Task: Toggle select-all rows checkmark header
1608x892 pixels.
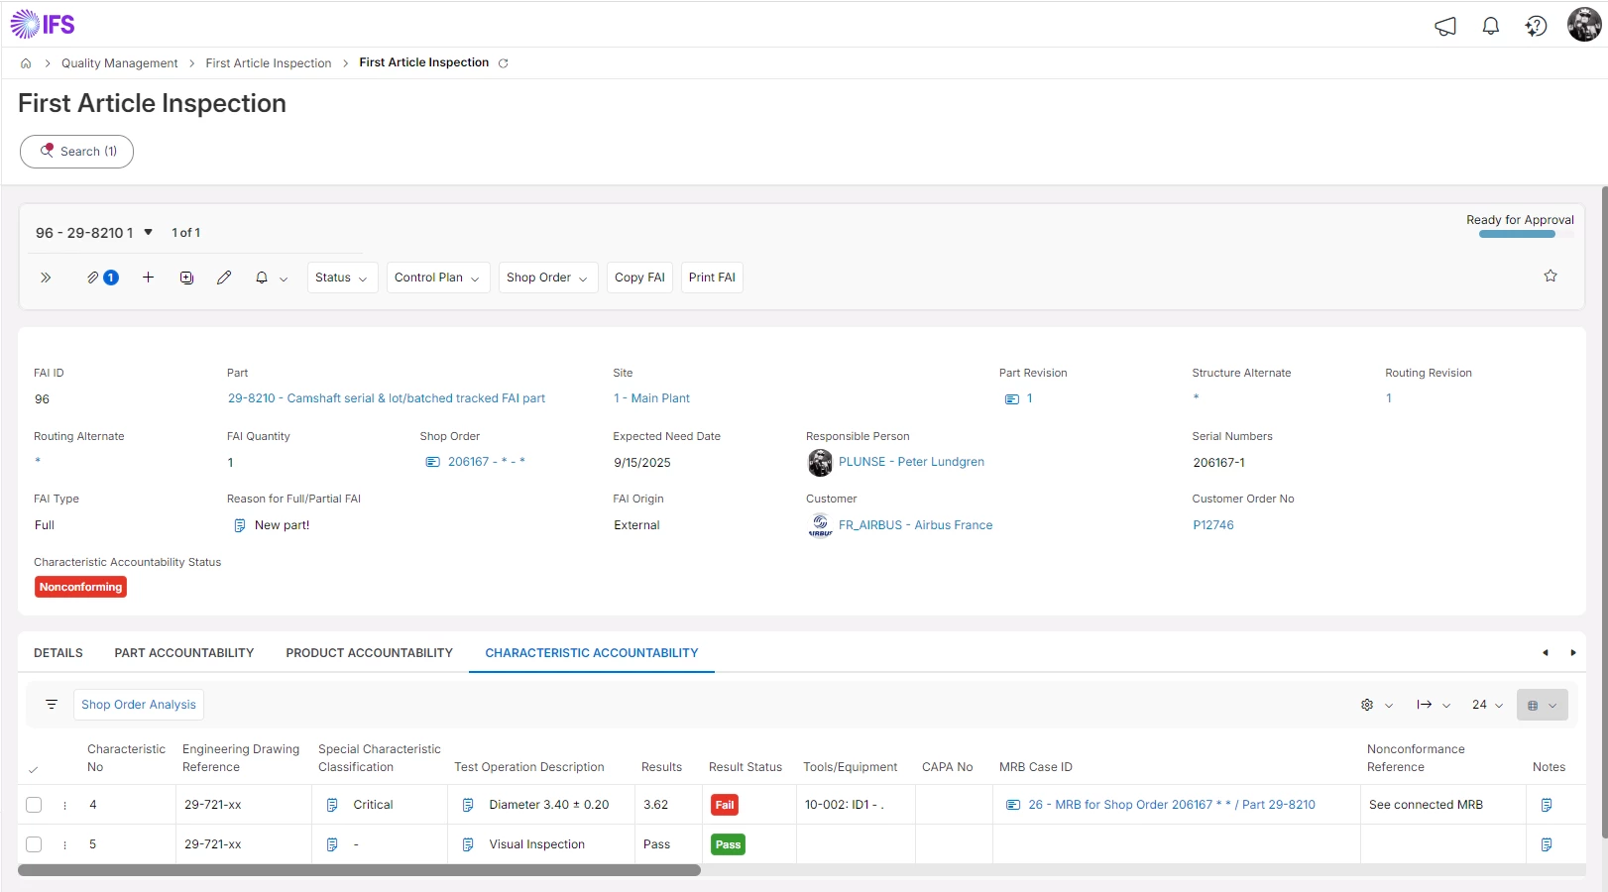Action: 34,769
